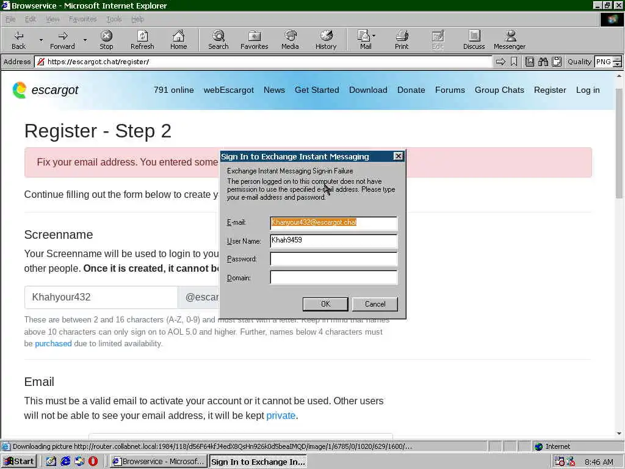This screenshot has width=625, height=469.
Task: Open the Get Started nav link
Action: pyautogui.click(x=317, y=90)
